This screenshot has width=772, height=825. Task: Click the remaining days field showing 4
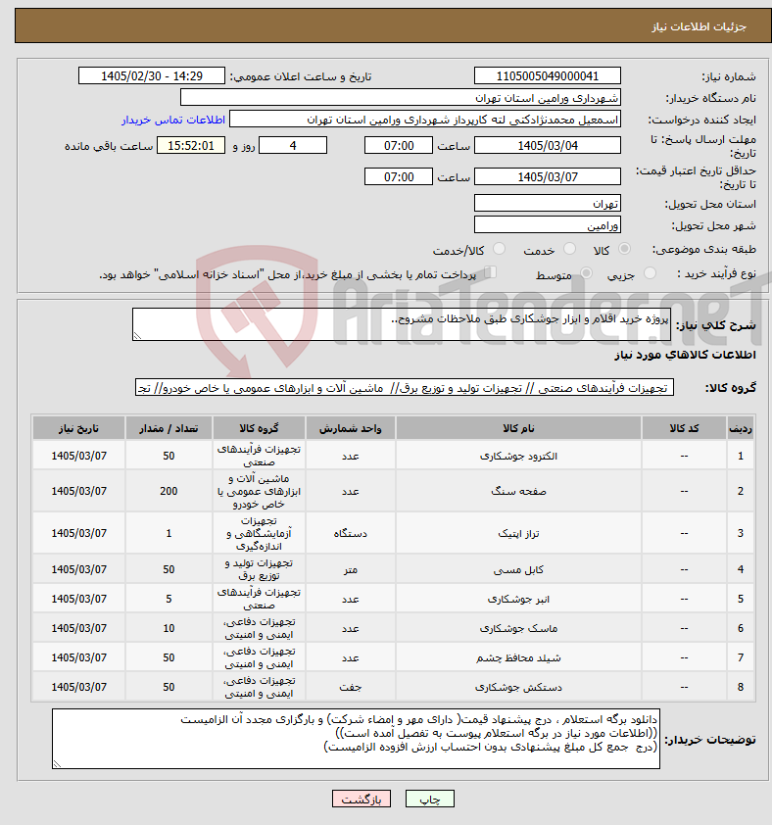coord(293,146)
